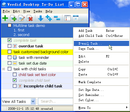Image resolution: width=130 pixels, height=112 pixels.
Task: Select Set Reminder... menu entry
Action: (101, 95)
